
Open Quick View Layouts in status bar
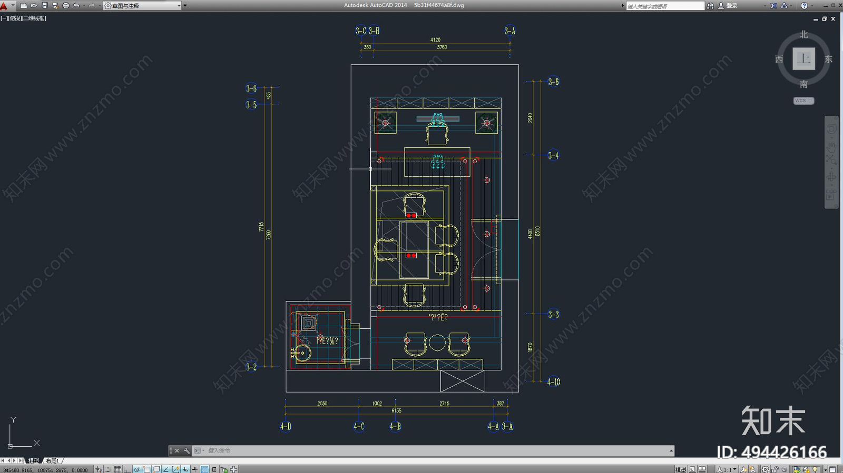pyautogui.click(x=692, y=469)
